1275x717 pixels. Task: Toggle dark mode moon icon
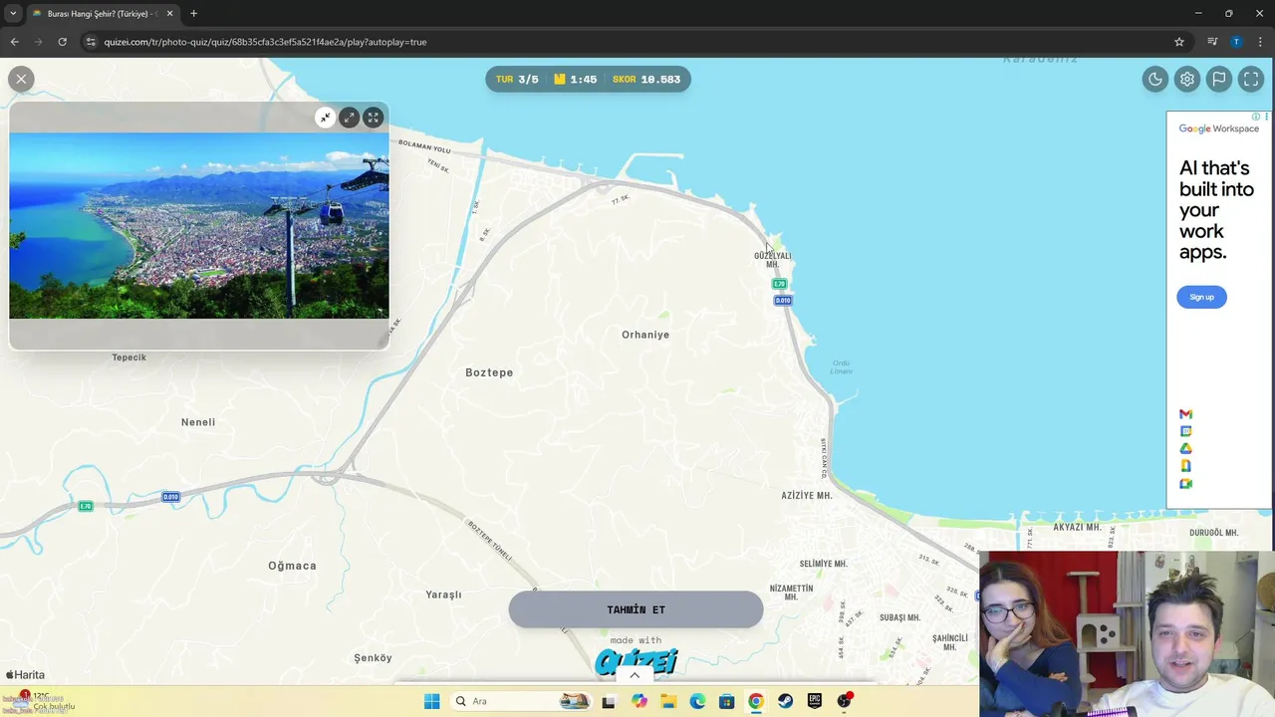tap(1154, 80)
